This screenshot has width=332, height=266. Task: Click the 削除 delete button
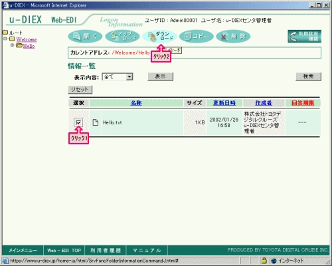pos(233,37)
